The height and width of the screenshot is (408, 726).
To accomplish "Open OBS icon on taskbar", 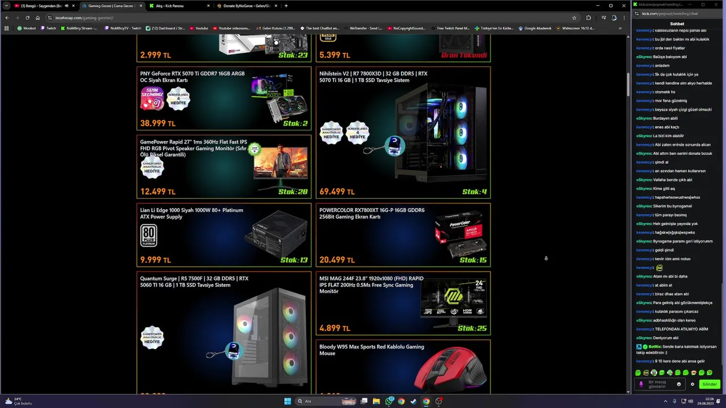I will (x=438, y=401).
